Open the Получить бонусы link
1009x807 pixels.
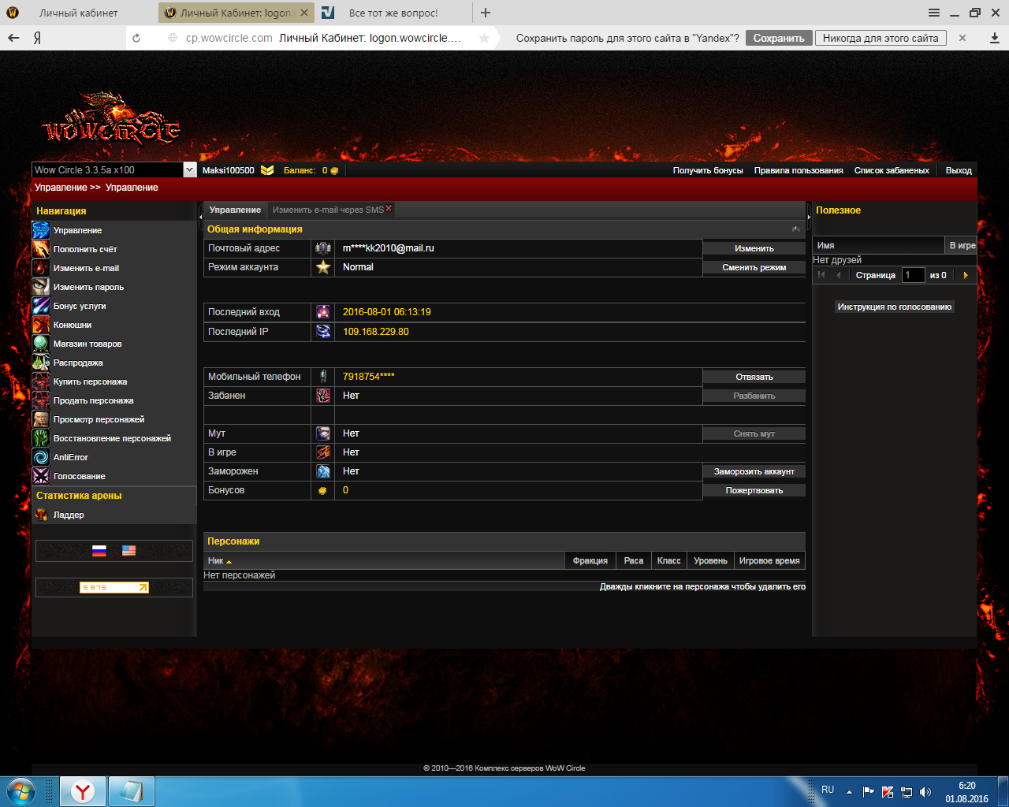(707, 170)
